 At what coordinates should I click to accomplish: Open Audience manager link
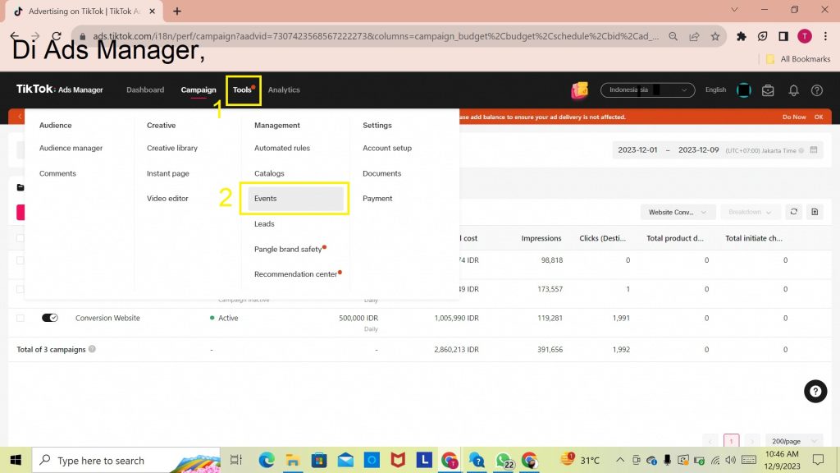pos(71,149)
